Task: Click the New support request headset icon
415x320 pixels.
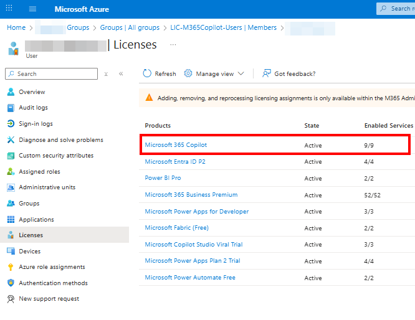Action: pos(11,299)
